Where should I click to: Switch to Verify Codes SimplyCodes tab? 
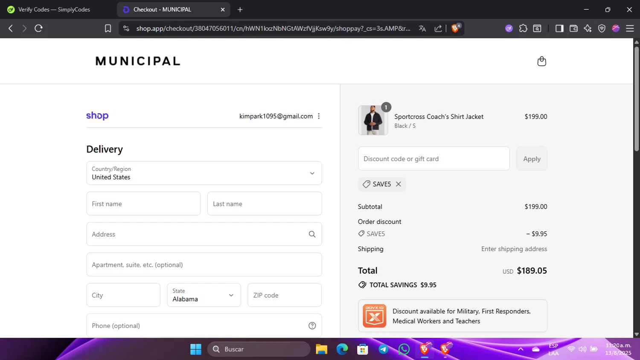click(54, 9)
